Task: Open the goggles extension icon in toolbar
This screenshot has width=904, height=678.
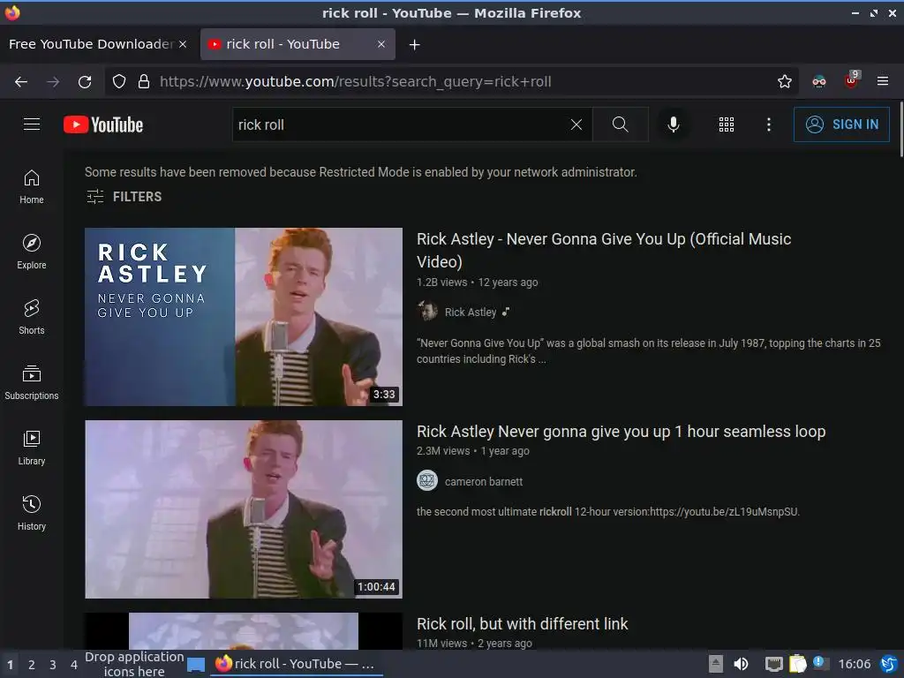Action: tap(818, 82)
